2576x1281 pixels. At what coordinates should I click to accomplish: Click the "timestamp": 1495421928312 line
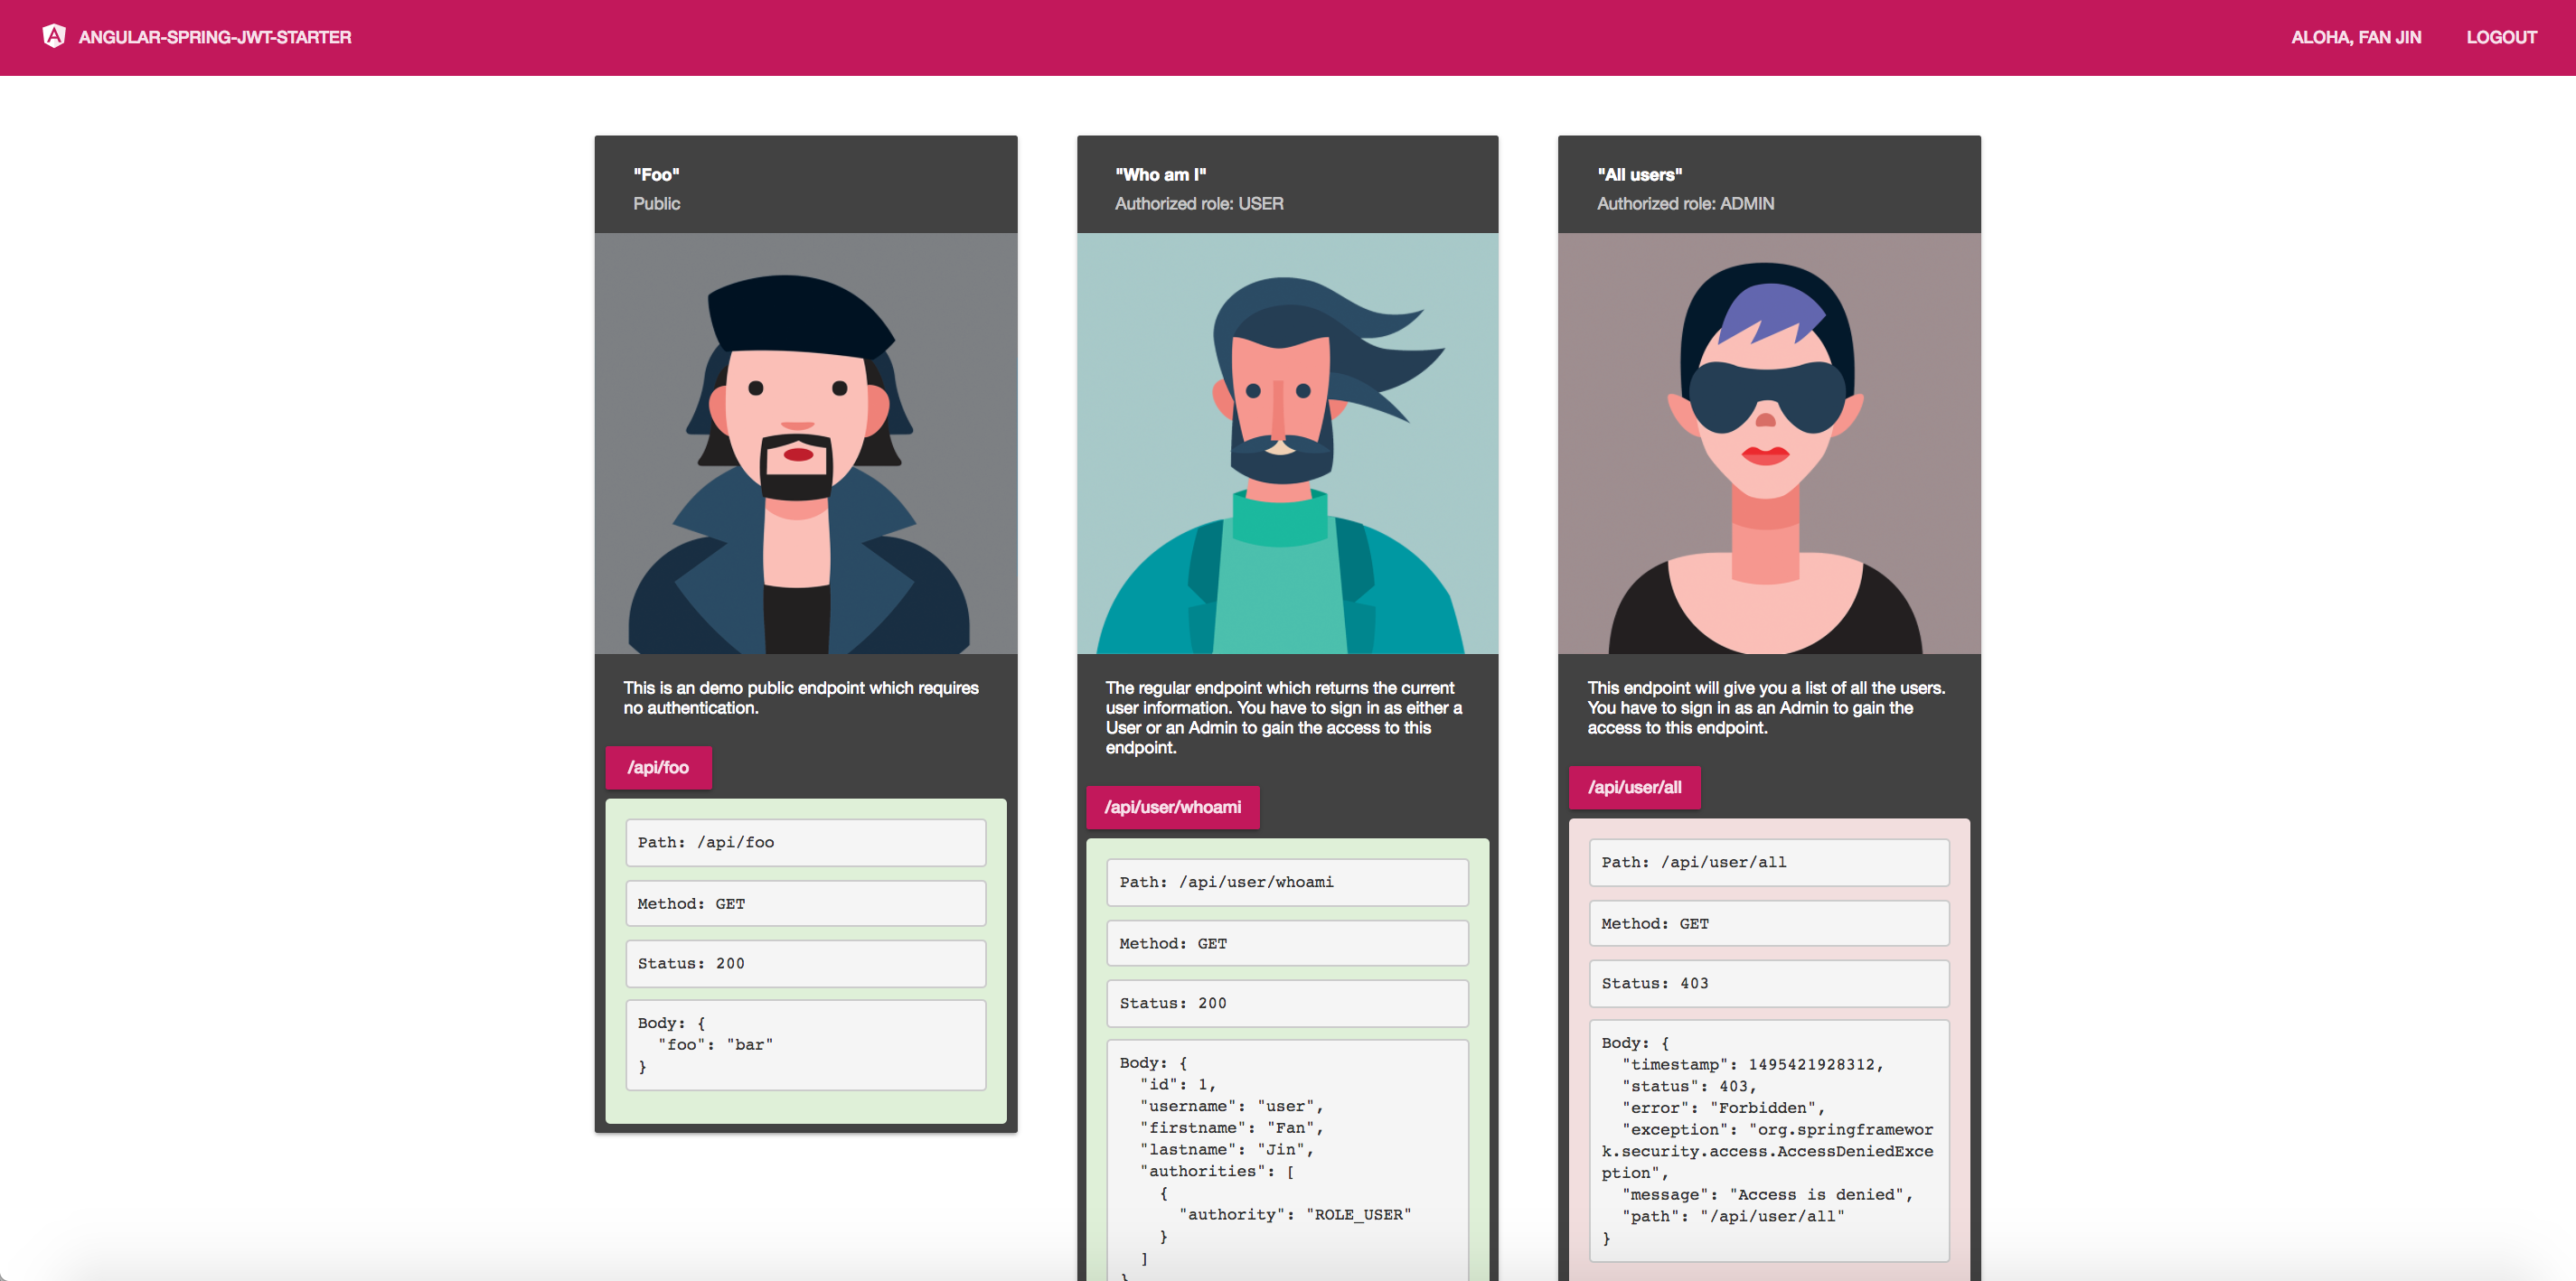[1752, 1064]
